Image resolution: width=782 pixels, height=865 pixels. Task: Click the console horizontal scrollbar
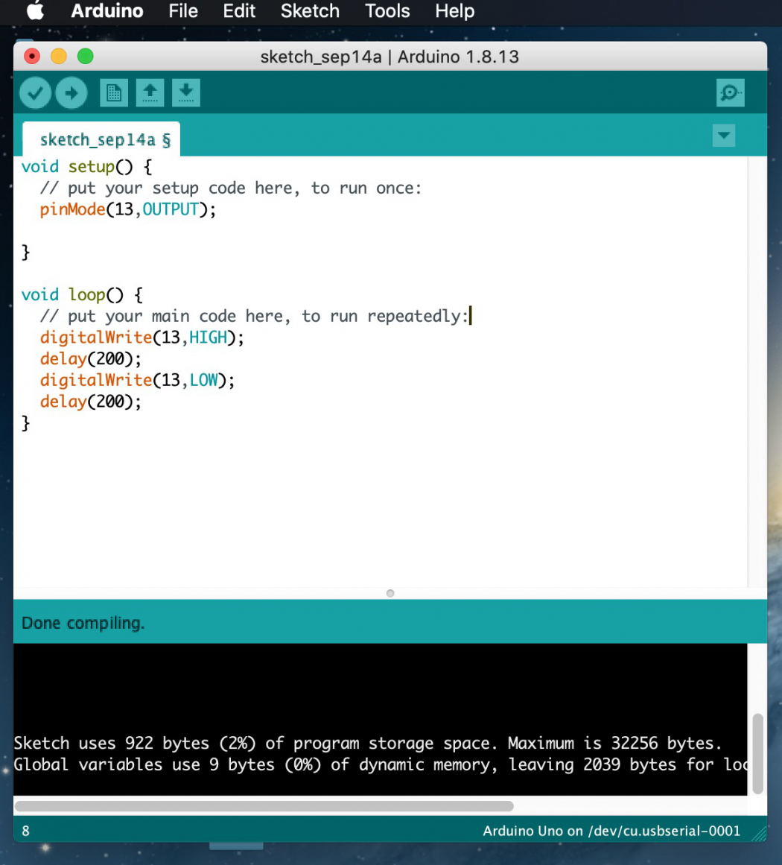264,806
